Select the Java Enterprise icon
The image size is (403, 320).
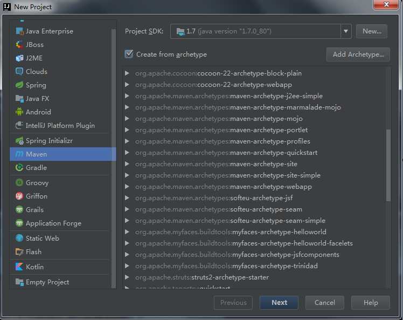click(x=19, y=31)
